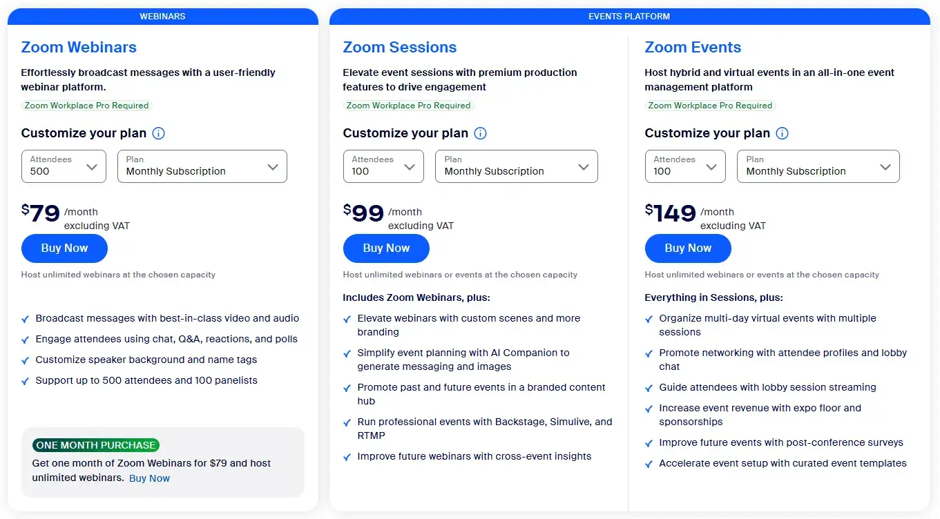Open Zoom Events Plan dropdown

point(818,166)
